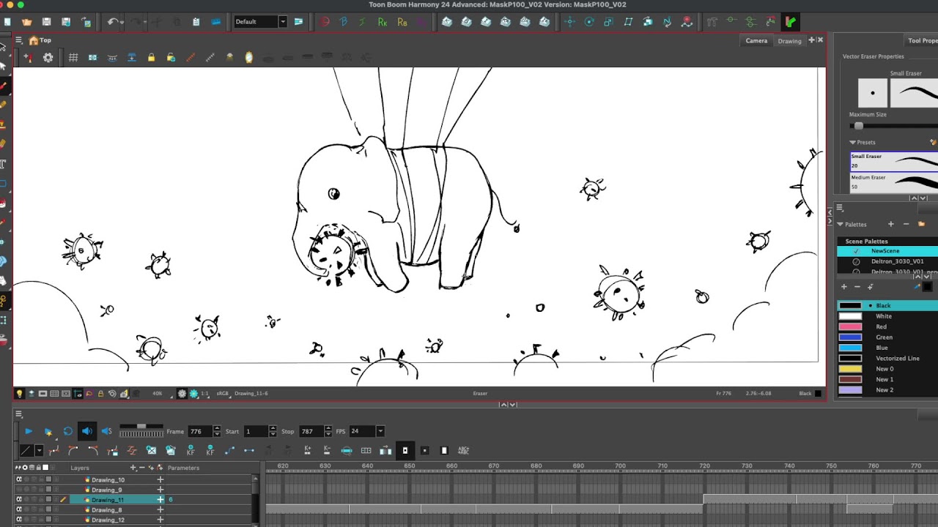Image resolution: width=938 pixels, height=527 pixels.
Task: Toggle the sound scrubbing icon
Action: point(106,432)
